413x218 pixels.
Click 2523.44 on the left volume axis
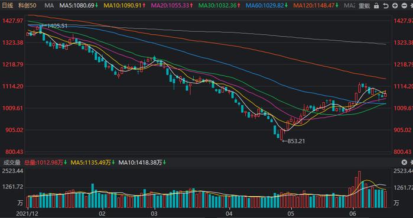[x=12, y=171]
